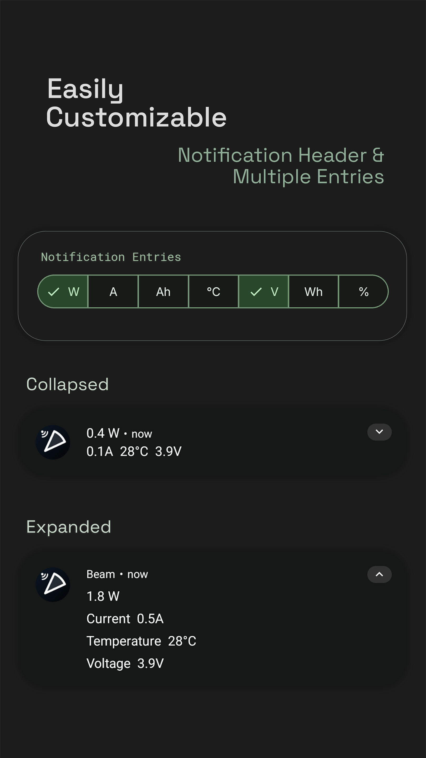Enable the % notification entry chip

click(364, 292)
